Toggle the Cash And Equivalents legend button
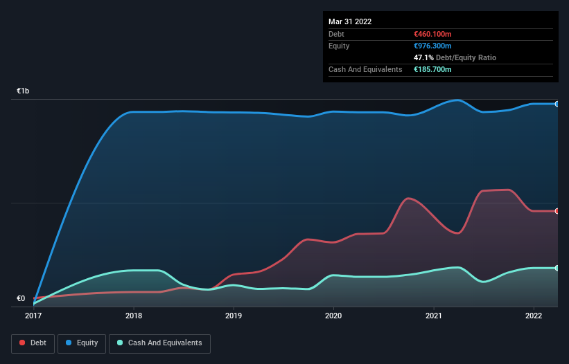This screenshot has height=364, width=569. coord(159,343)
